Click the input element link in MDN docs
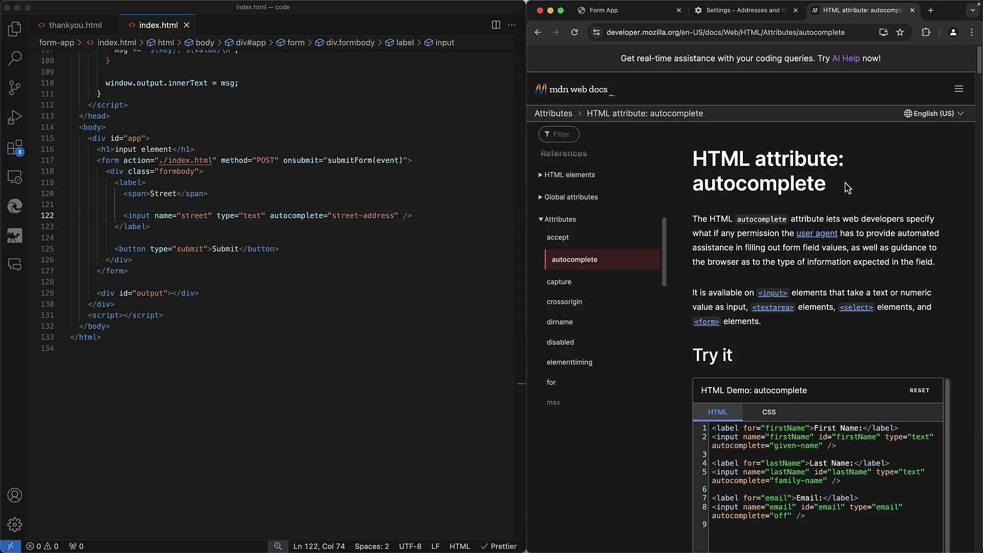 772,292
